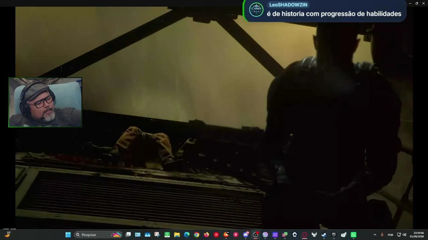Launch the Snipping Tool from the taskbar
The height and width of the screenshot is (240, 428).
(157, 235)
